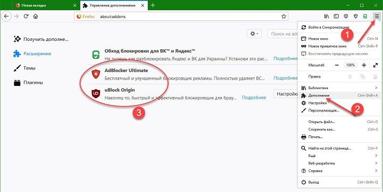Open the Темы category in sidebar
Viewport: 383px width, 192px height.
click(x=29, y=68)
